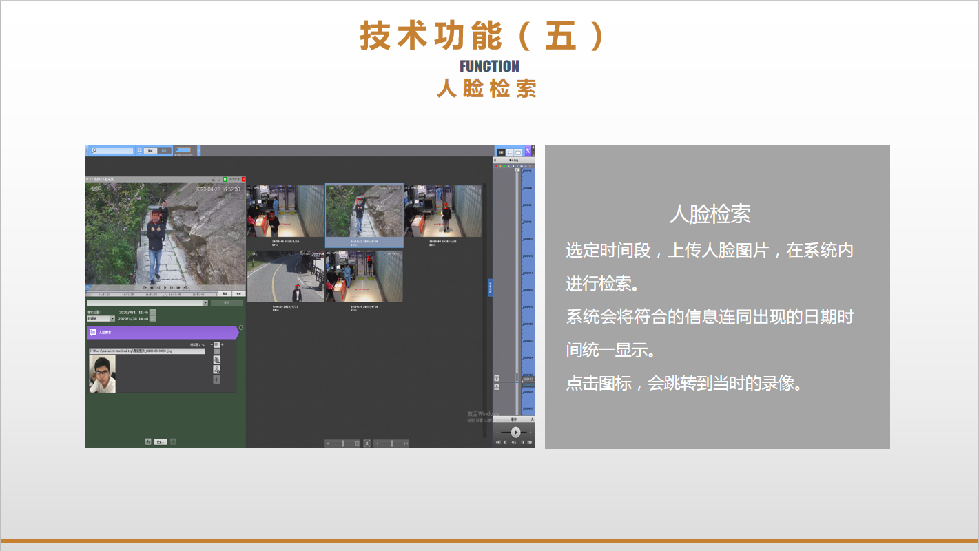The width and height of the screenshot is (979, 551).
Task: Increase the similarity percentage with plus
Action: pos(222,344)
